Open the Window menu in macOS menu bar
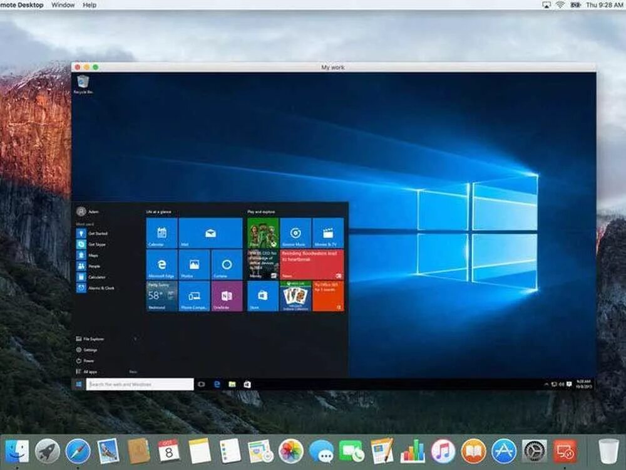Image resolution: width=626 pixels, height=470 pixels. (63, 5)
